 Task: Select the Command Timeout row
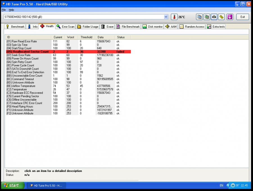(68, 79)
